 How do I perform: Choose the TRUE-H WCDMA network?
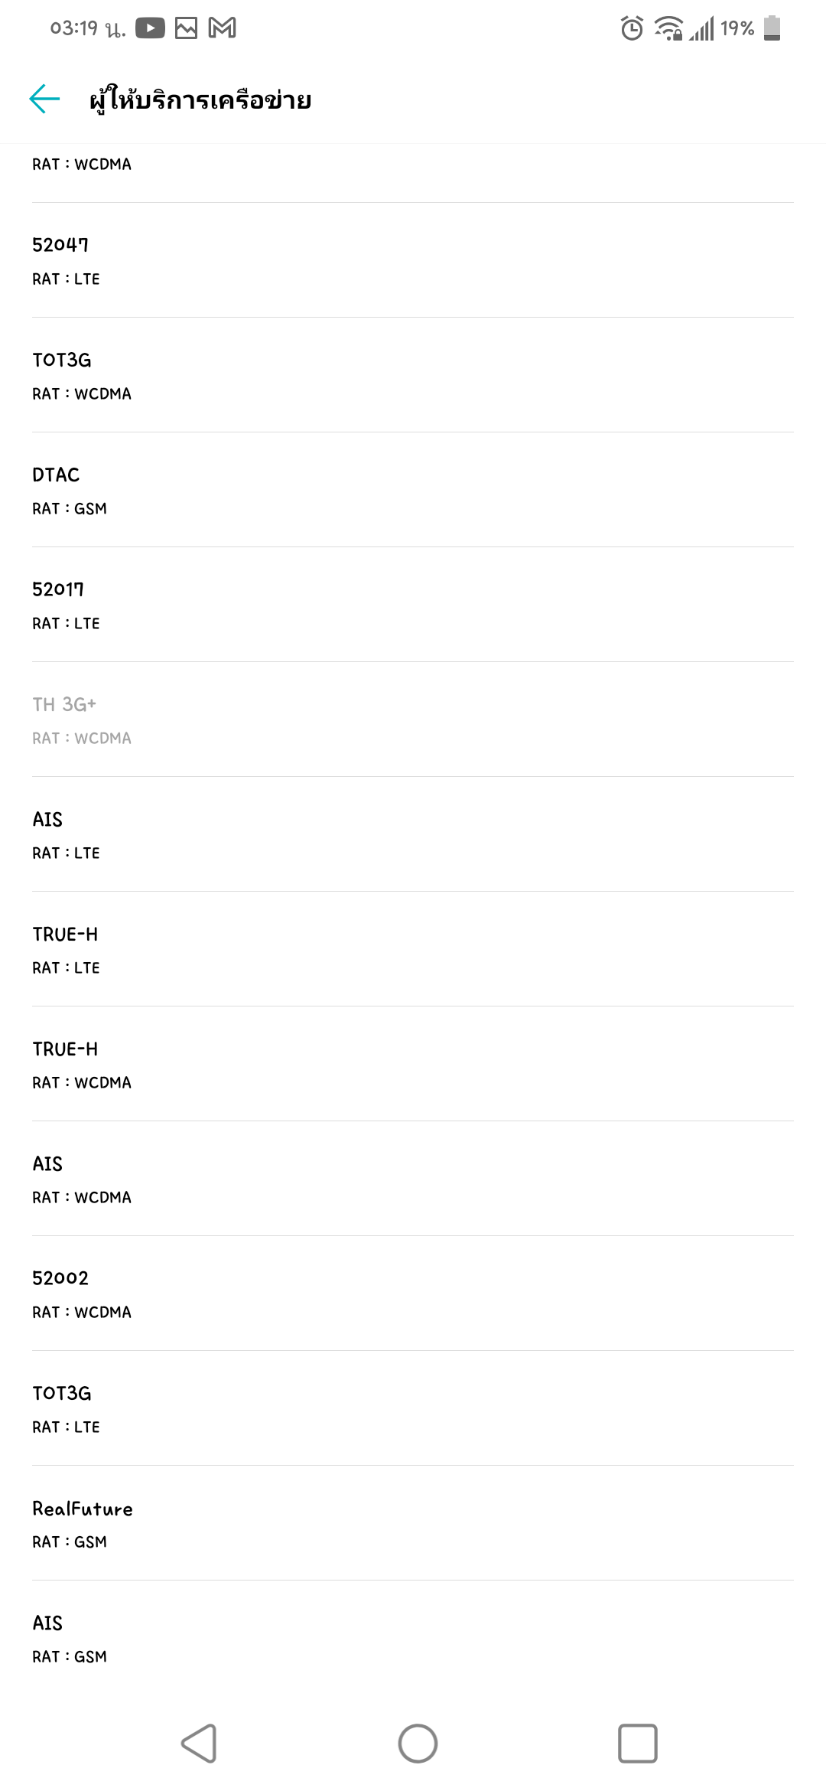[413, 1064]
